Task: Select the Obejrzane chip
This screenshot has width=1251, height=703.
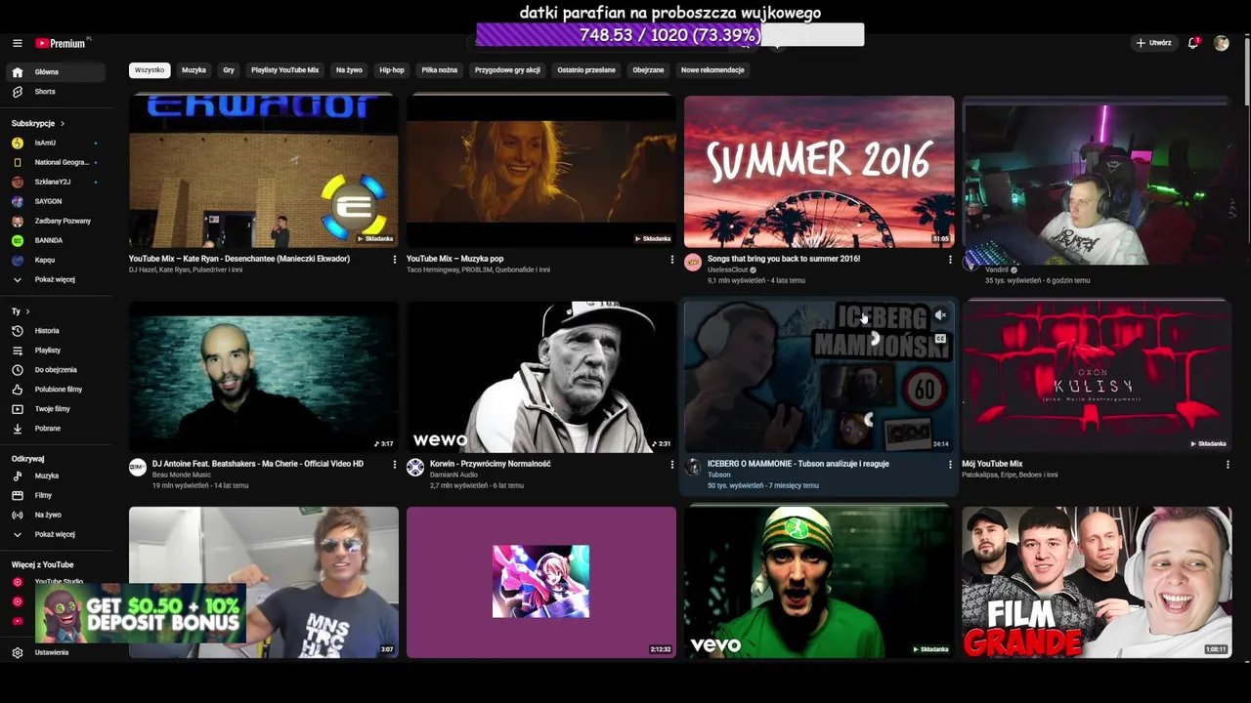Action: [x=648, y=70]
